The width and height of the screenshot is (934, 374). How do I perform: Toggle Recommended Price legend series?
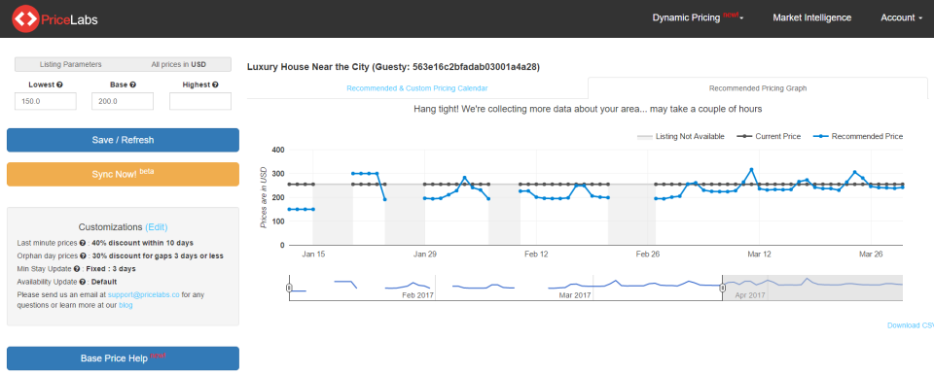coord(858,137)
